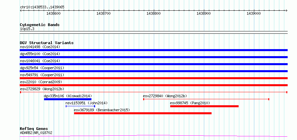
Task: Click the nsv1041498 (Coe2014) blue variant bar
Action: tap(154, 50)
